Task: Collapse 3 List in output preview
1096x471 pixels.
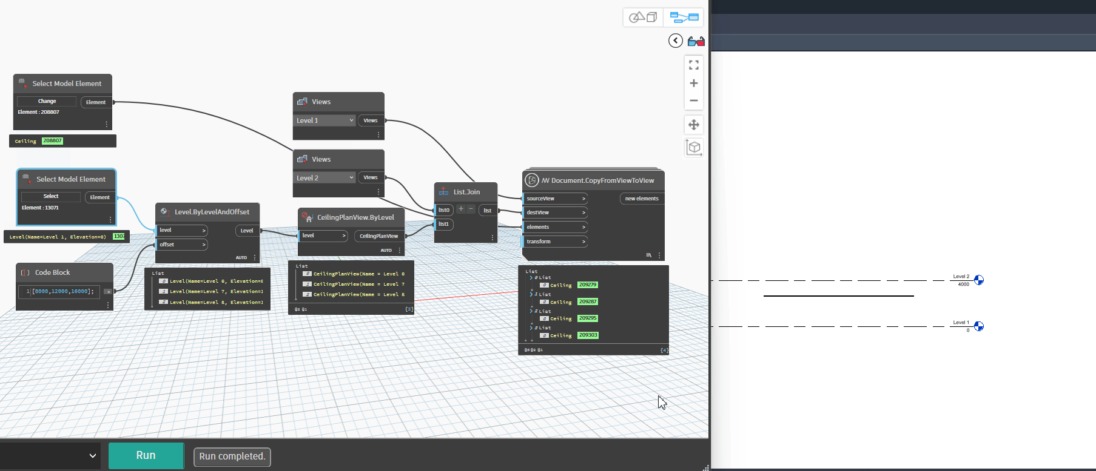Action: point(531,328)
